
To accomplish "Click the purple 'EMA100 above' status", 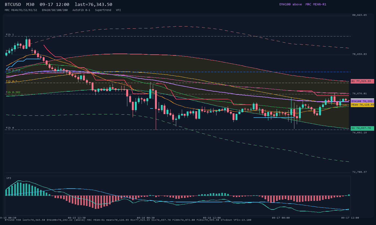I will tap(290, 4).
